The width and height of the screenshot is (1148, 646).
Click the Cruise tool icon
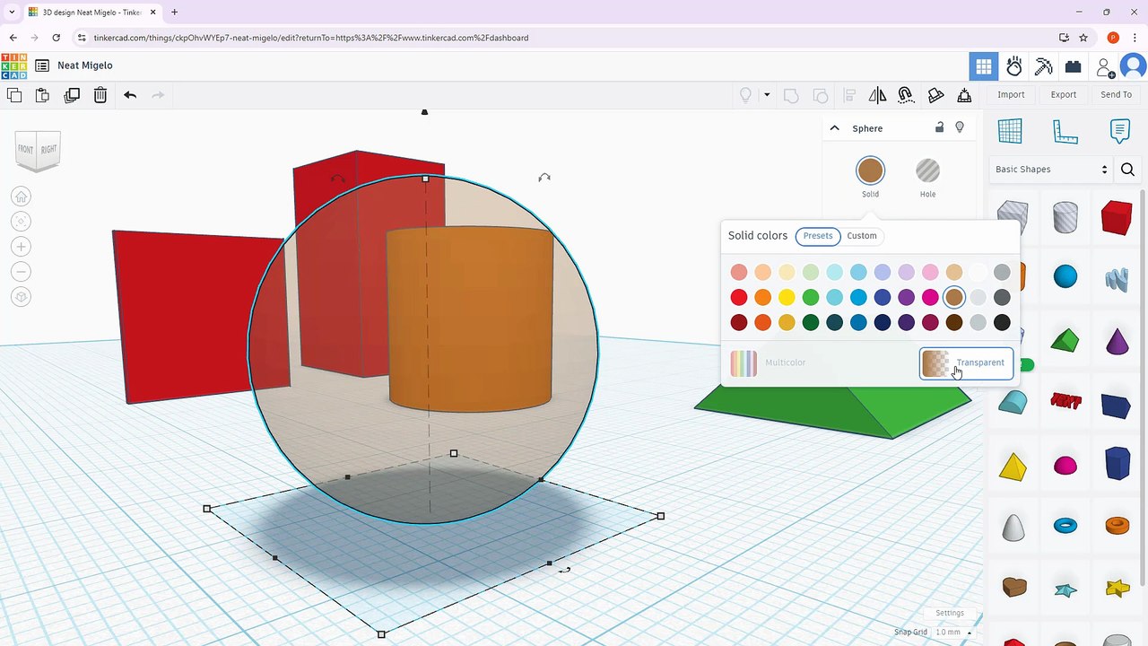906,95
